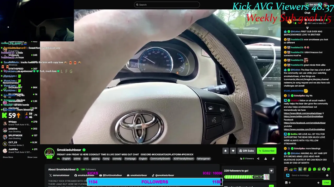Expand sidebar with Show More
This screenshot has width=334, height=187.
click(8, 157)
